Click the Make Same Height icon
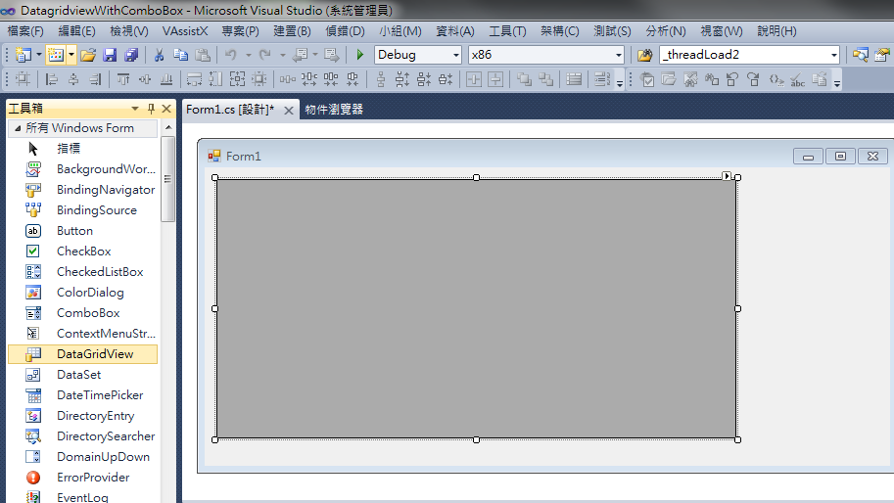This screenshot has width=894, height=503. click(215, 79)
